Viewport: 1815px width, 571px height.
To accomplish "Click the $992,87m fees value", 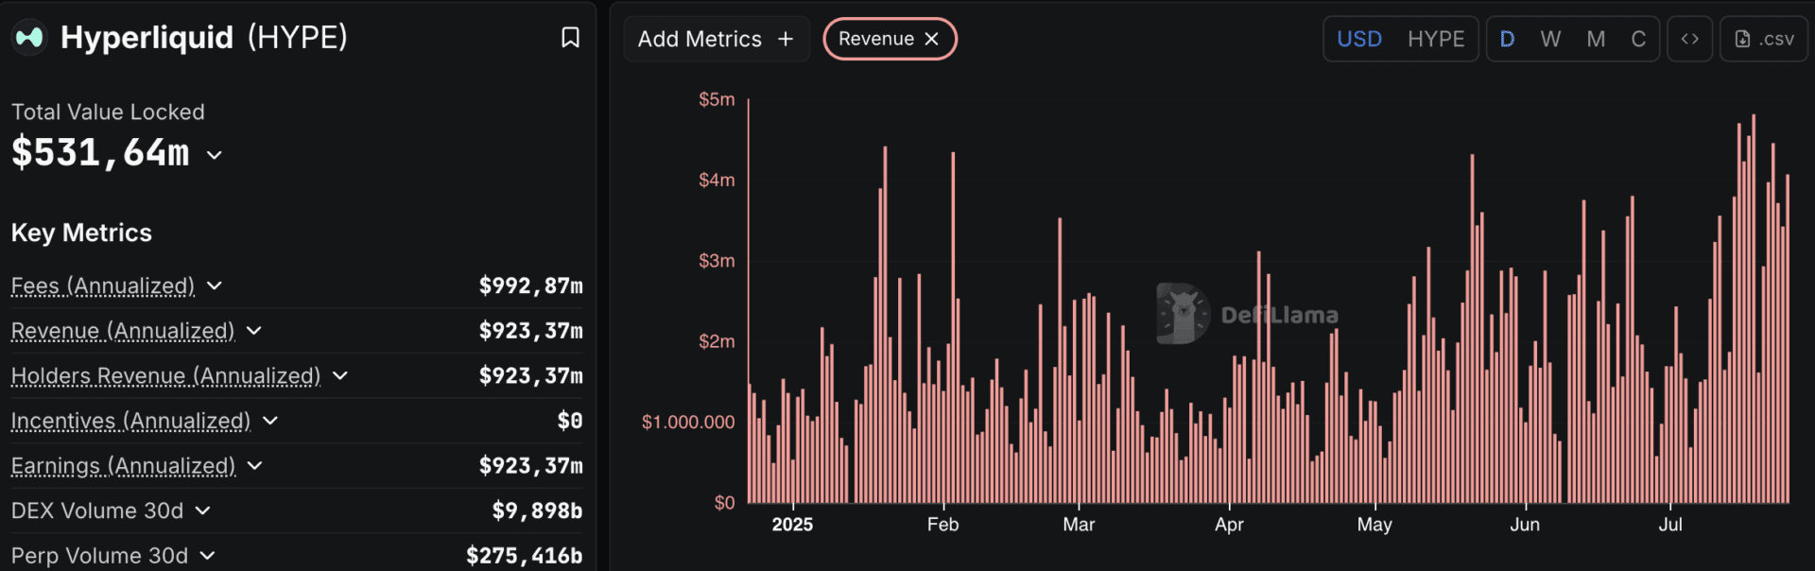I will pos(530,285).
